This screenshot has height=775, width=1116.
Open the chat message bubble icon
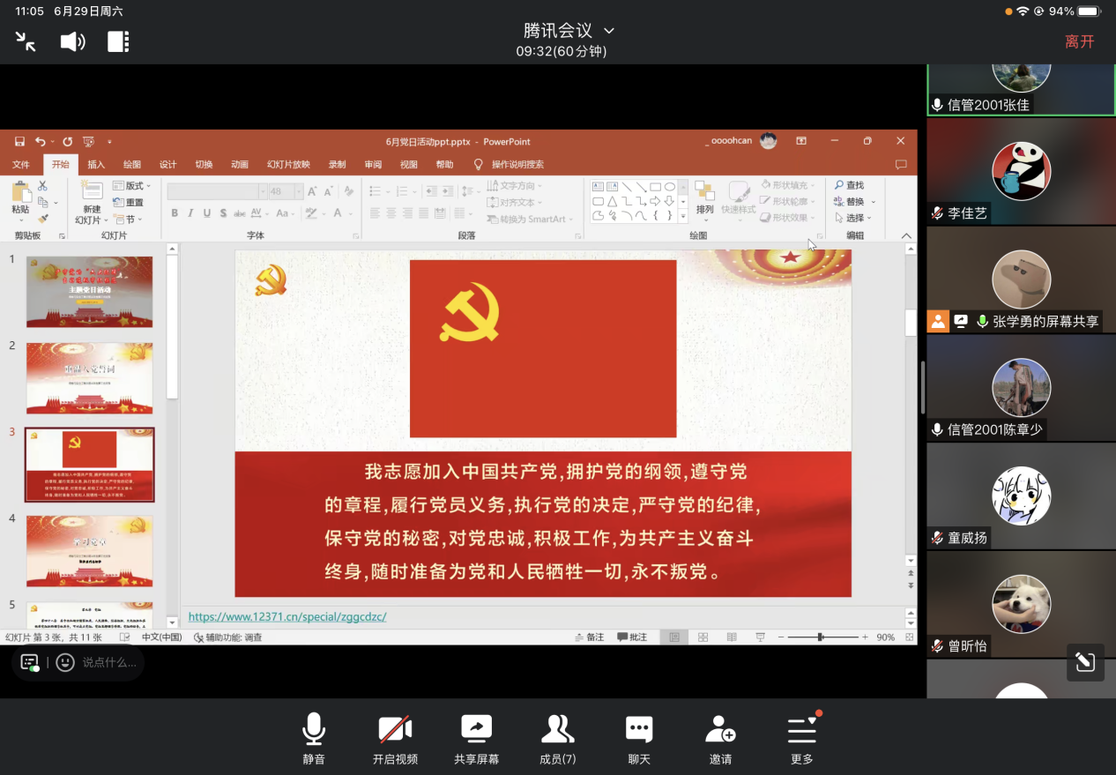[30, 662]
